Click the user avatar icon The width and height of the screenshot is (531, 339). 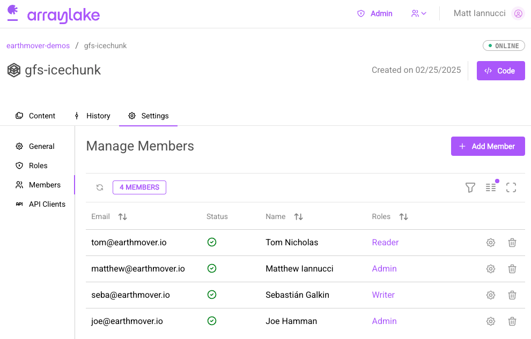518,13
